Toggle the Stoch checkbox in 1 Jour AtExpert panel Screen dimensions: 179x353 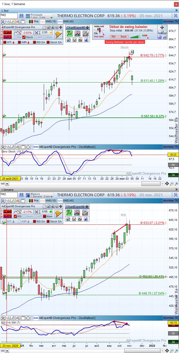click(24, 37)
